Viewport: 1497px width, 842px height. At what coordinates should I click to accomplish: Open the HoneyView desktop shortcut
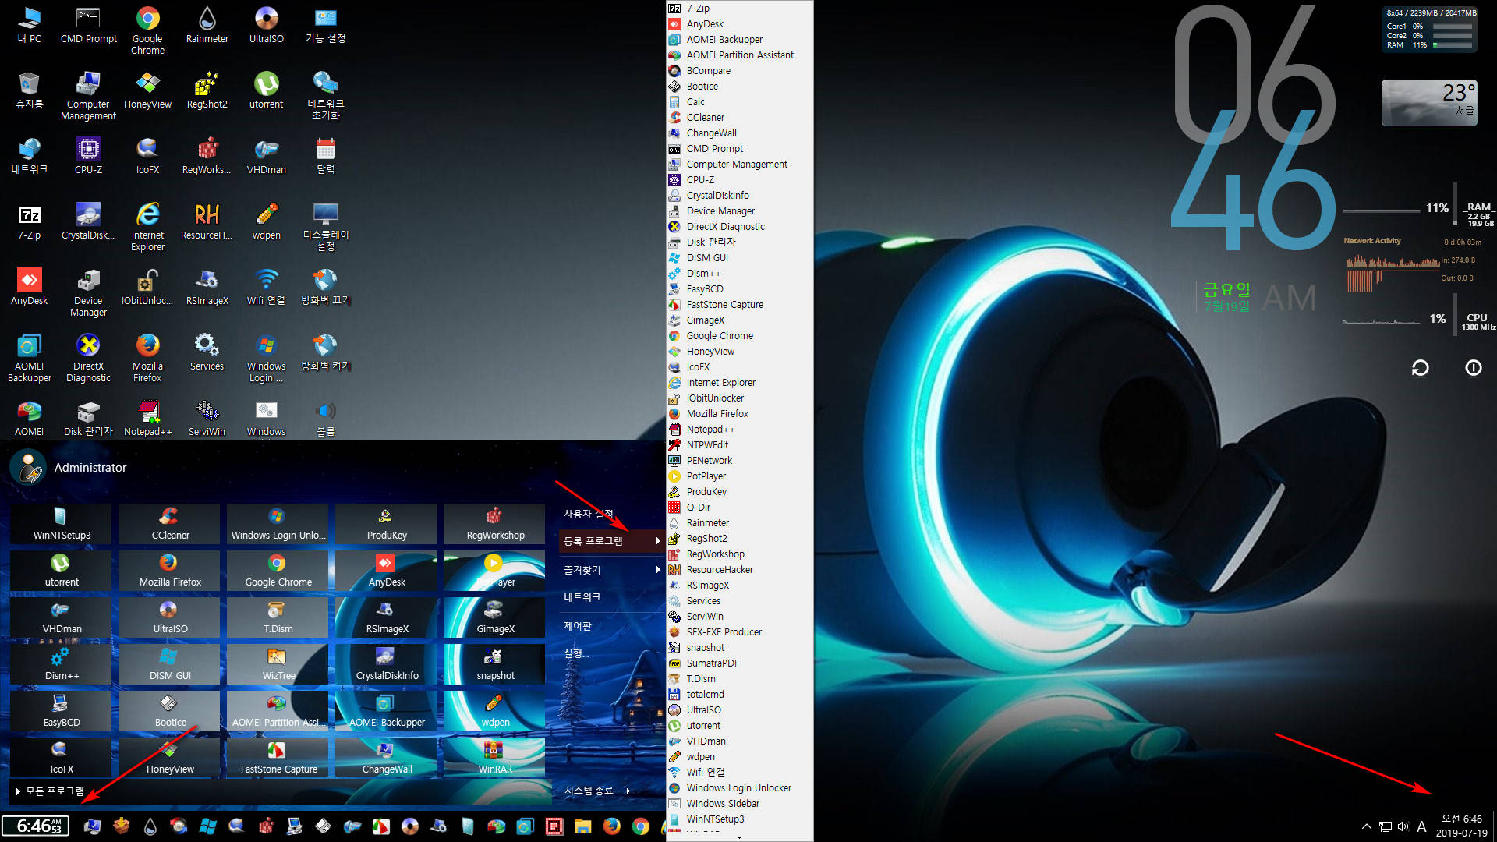[x=147, y=90]
